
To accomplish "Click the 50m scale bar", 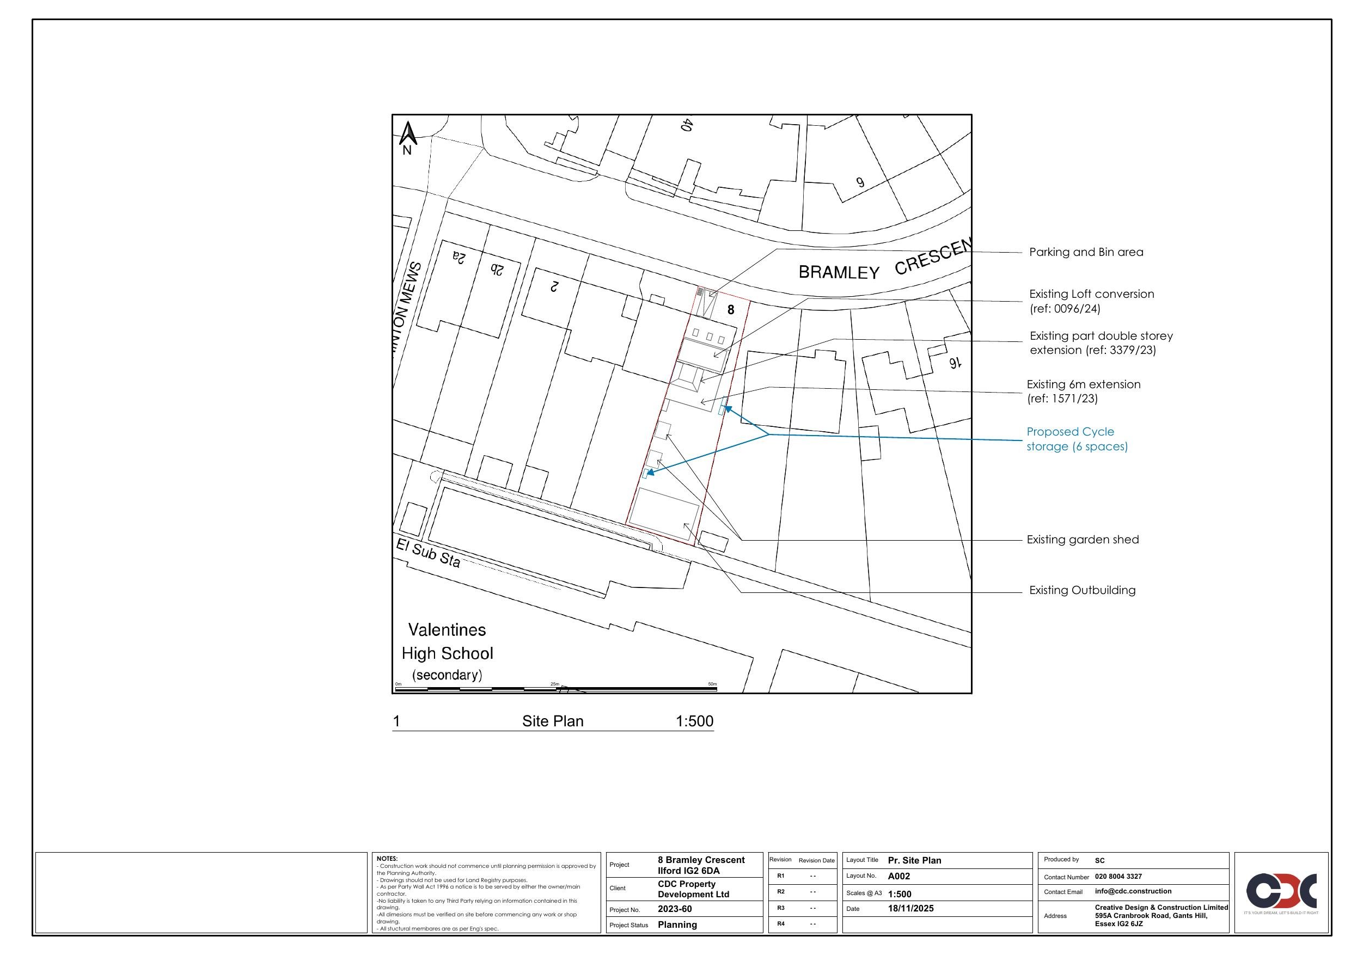I will tap(555, 688).
